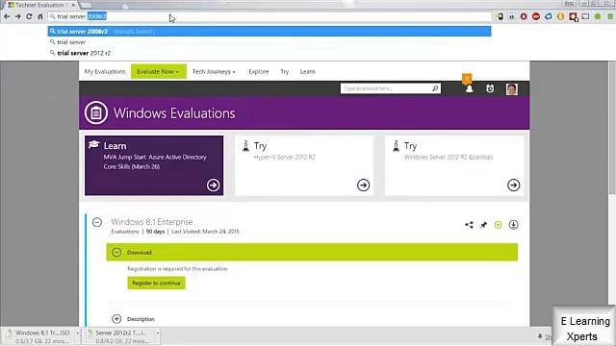Open the browser home page icon
The image size is (616, 346).
(x=40, y=16)
